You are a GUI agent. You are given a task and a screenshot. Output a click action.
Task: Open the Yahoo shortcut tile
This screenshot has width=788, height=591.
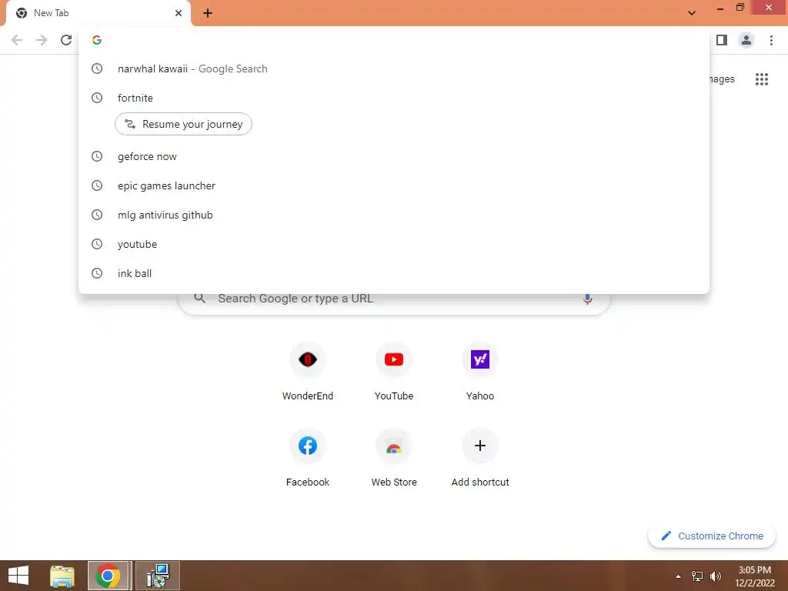(480, 372)
